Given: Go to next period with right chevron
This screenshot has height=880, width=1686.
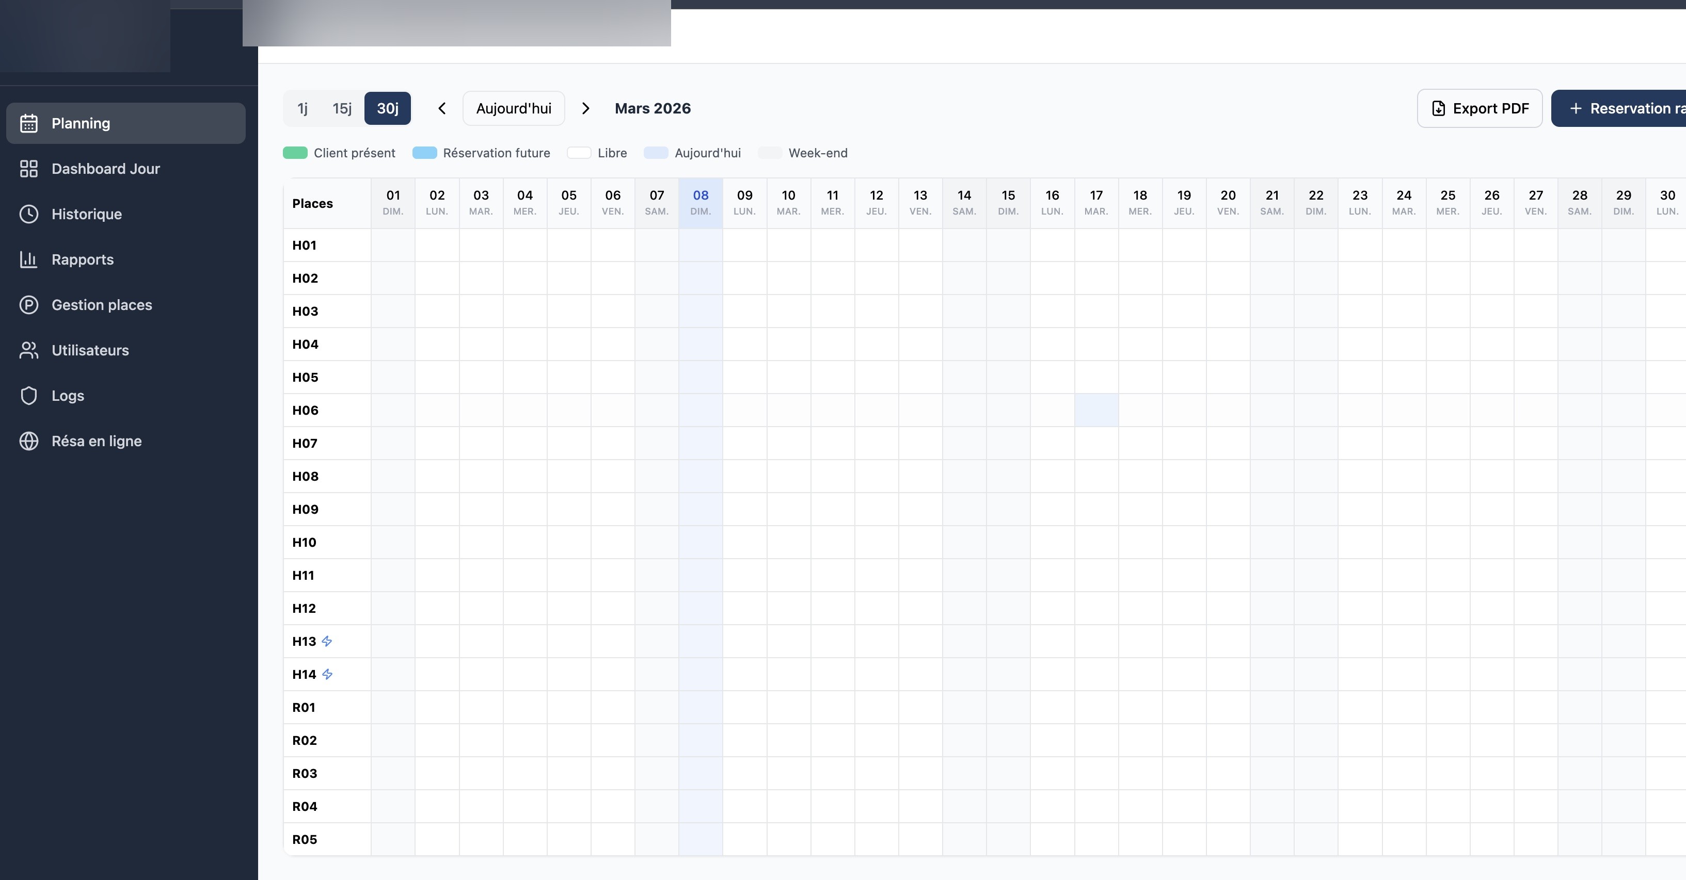Looking at the screenshot, I should point(586,108).
